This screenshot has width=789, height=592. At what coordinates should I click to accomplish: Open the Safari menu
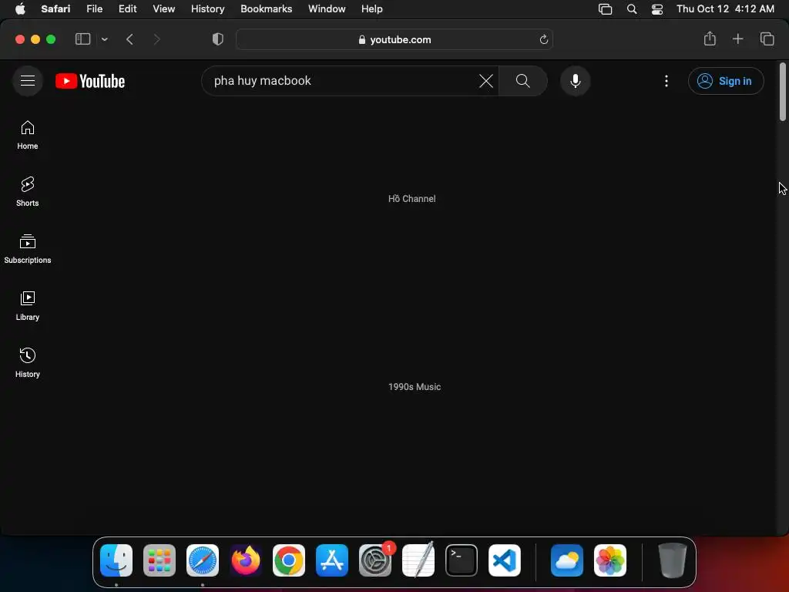tap(55, 8)
